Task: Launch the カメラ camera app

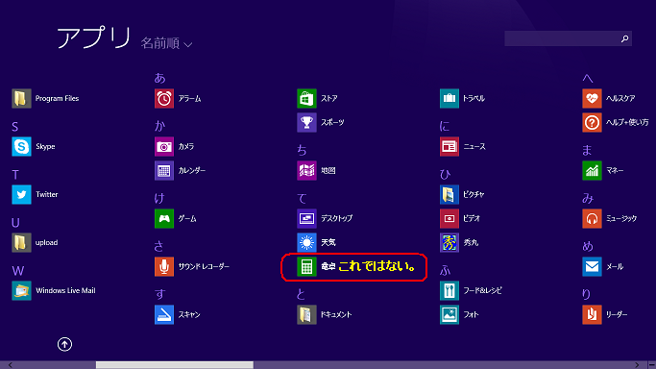Action: pos(164,146)
